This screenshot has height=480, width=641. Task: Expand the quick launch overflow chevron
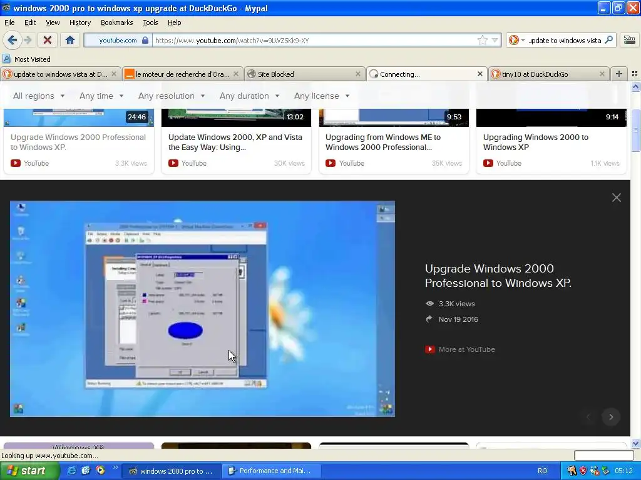point(115,467)
